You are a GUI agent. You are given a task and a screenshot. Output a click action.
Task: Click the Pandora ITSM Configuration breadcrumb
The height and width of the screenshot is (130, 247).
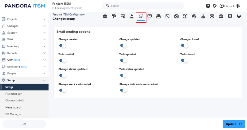pyautogui.click(x=69, y=14)
